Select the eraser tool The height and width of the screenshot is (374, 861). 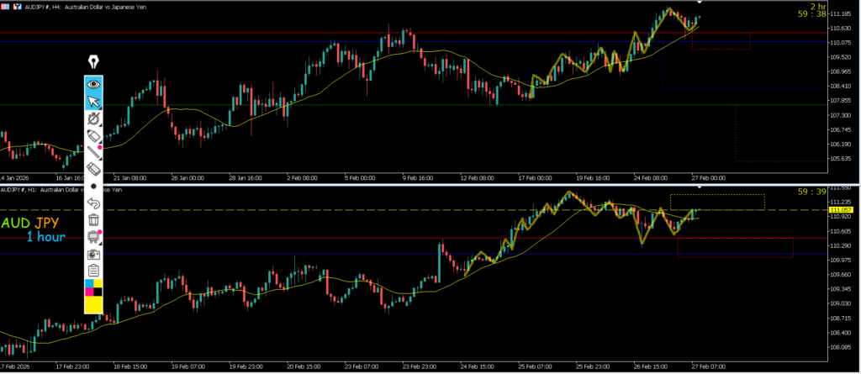coord(93,169)
